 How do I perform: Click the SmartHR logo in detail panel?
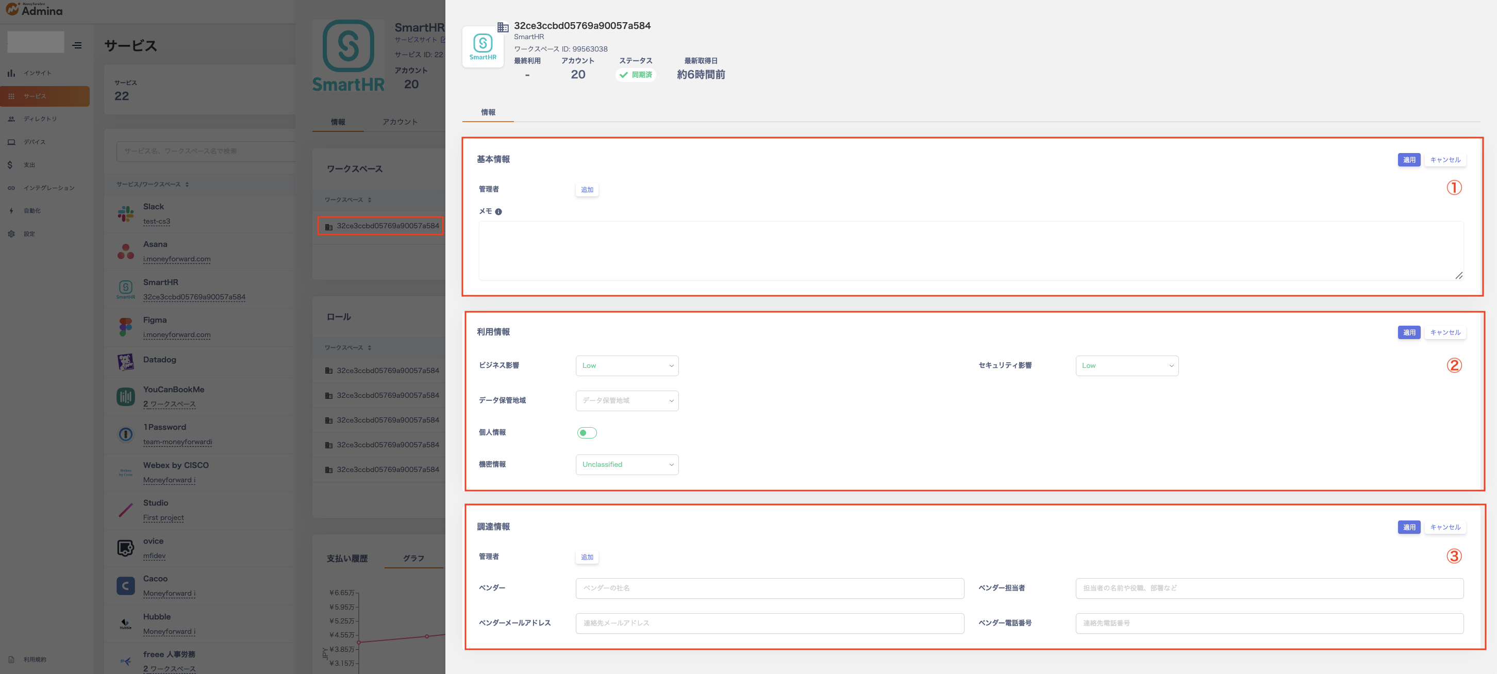pyautogui.click(x=483, y=46)
